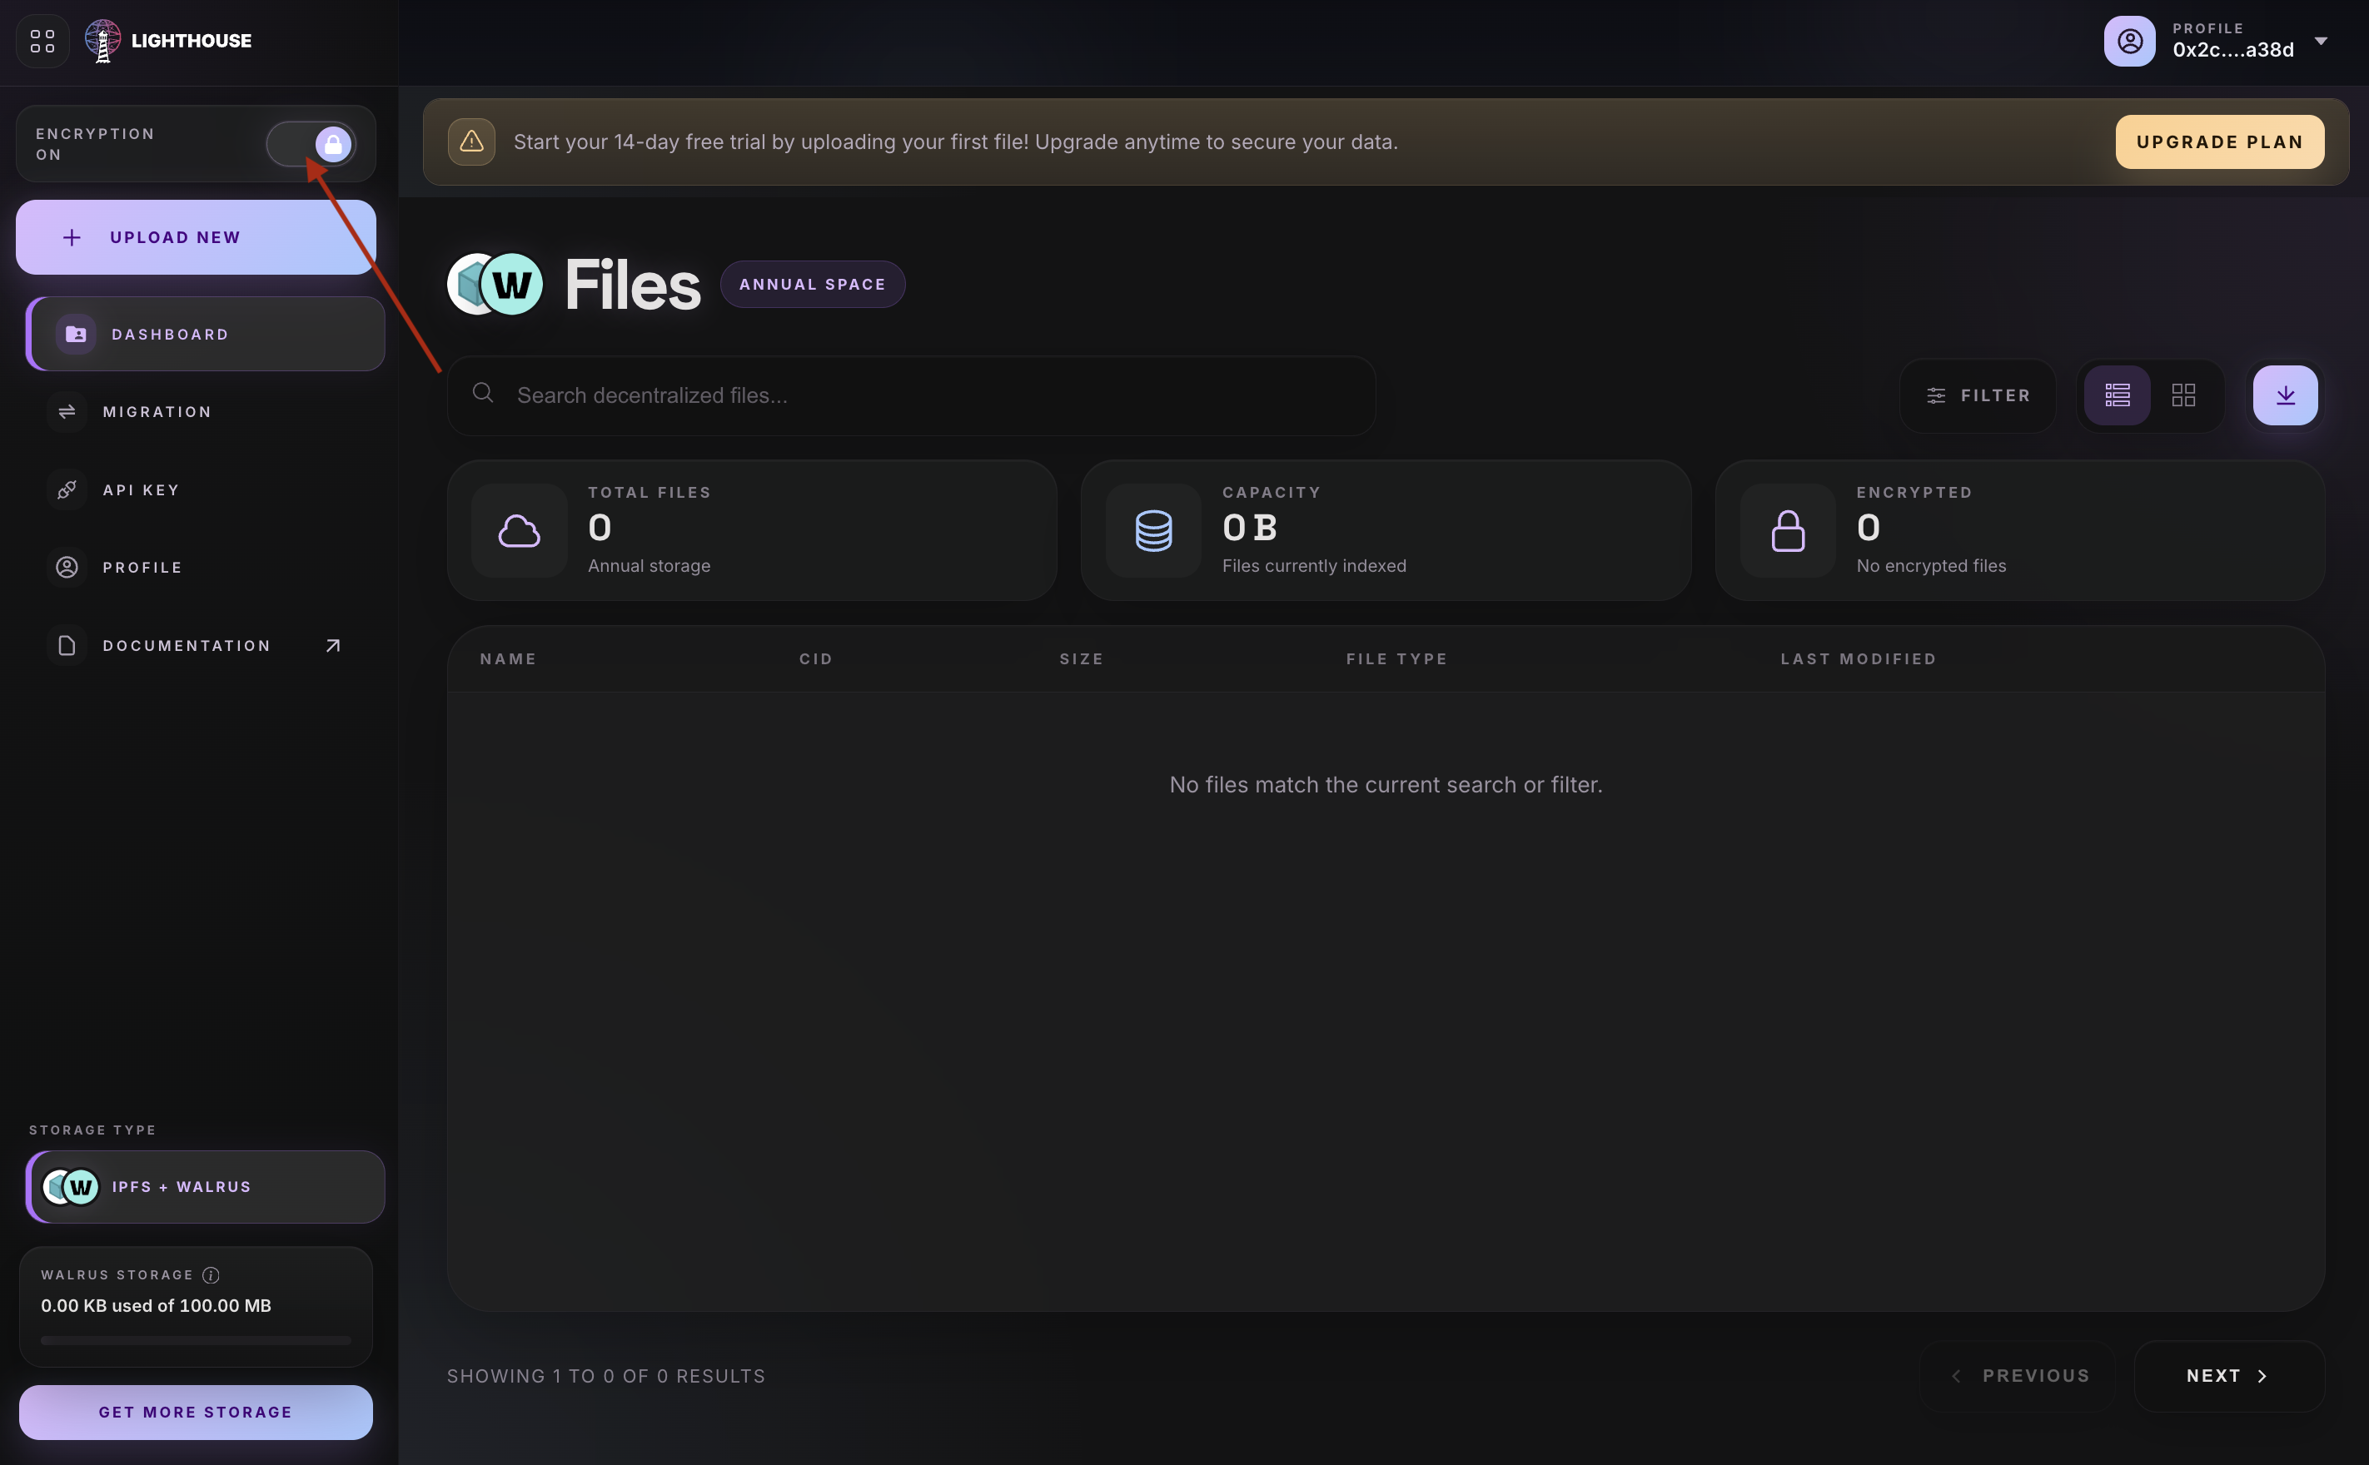The image size is (2369, 1465).
Task: Click the download icon button
Action: point(2285,395)
